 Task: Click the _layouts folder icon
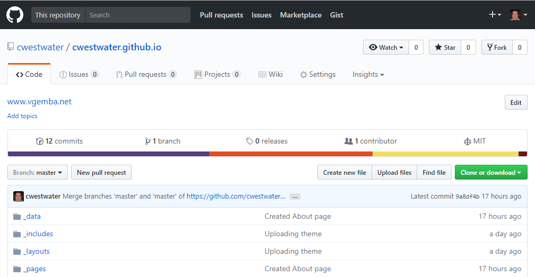click(x=17, y=252)
